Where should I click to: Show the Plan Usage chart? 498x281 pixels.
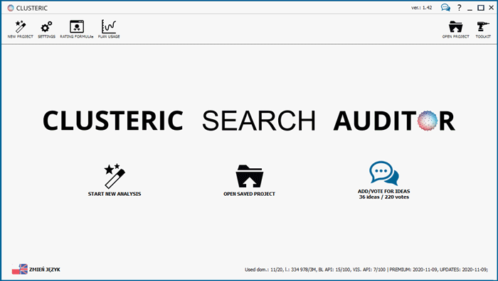pyautogui.click(x=109, y=27)
